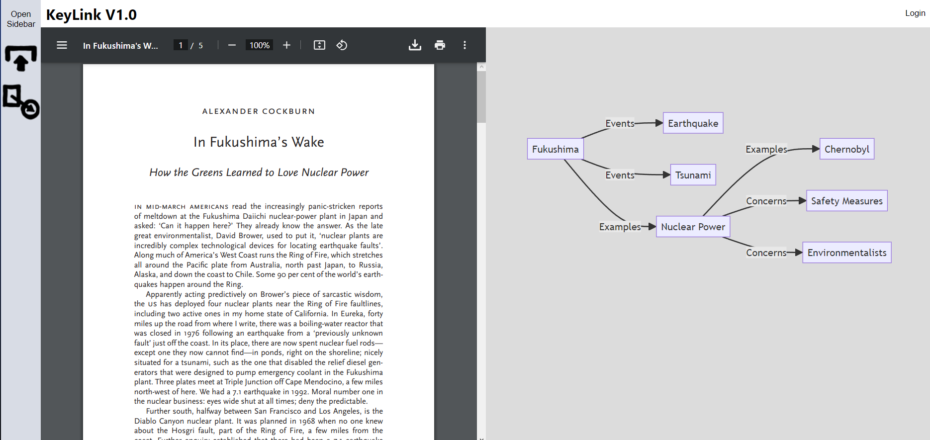Zoom out the PDF with minus button

pos(232,45)
